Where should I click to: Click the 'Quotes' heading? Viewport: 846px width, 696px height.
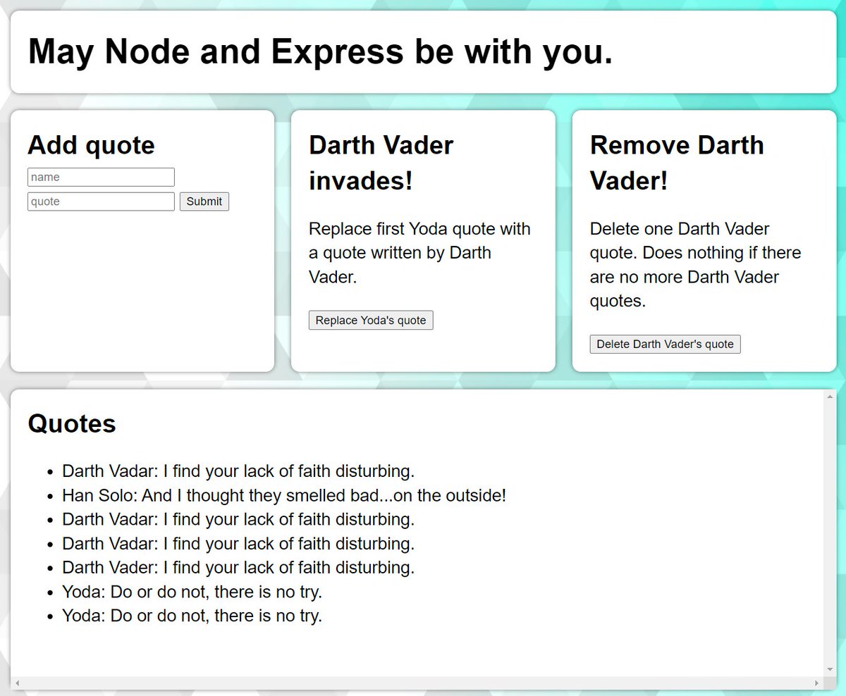click(72, 423)
